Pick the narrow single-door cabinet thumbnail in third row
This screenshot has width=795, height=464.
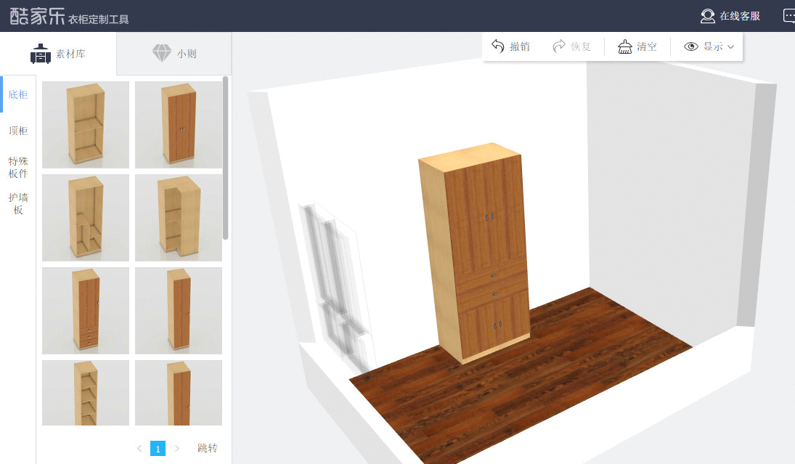tap(179, 311)
